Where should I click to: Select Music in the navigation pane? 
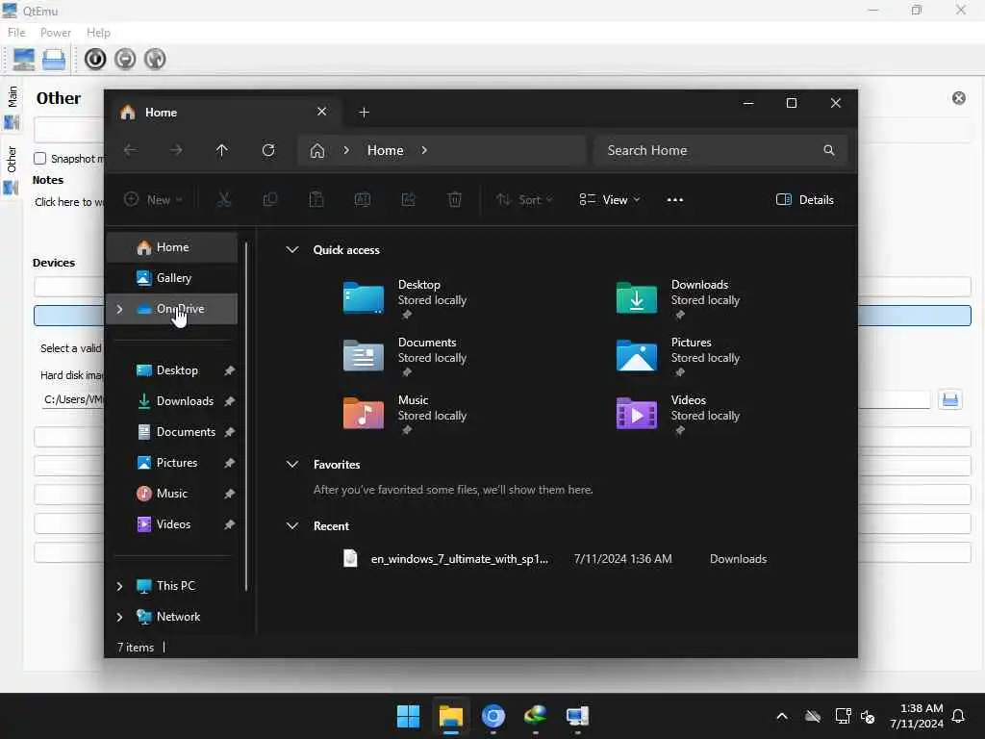pyautogui.click(x=172, y=494)
